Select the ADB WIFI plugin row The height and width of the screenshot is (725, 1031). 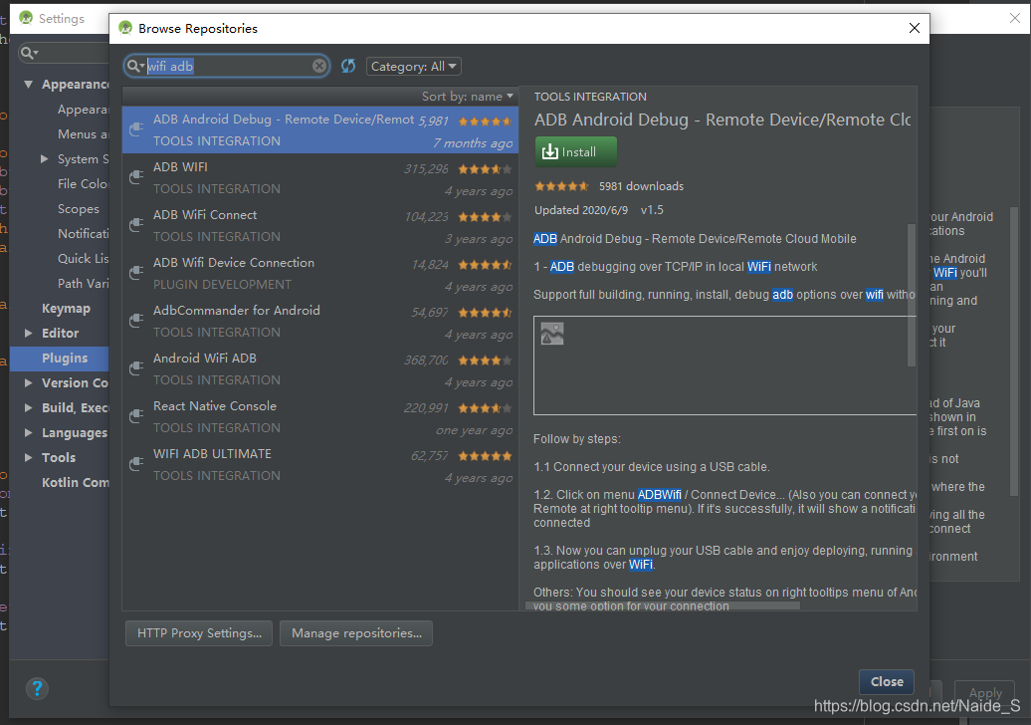(x=320, y=177)
